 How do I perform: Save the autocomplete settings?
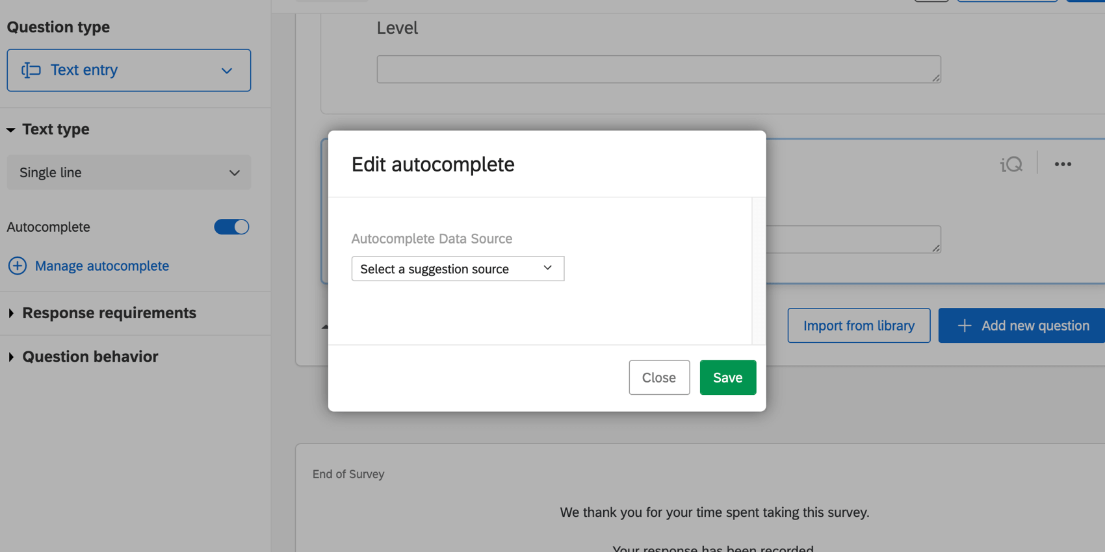click(727, 377)
